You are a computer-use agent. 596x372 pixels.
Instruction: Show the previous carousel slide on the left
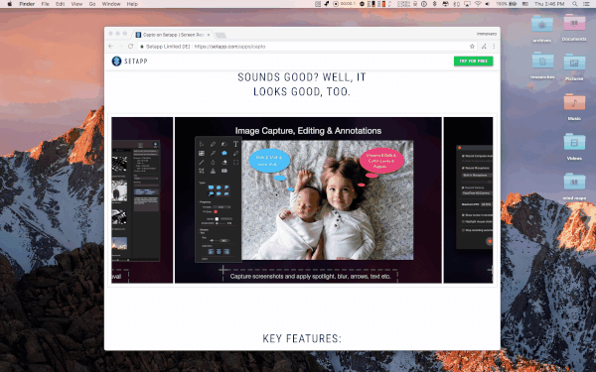click(x=142, y=200)
